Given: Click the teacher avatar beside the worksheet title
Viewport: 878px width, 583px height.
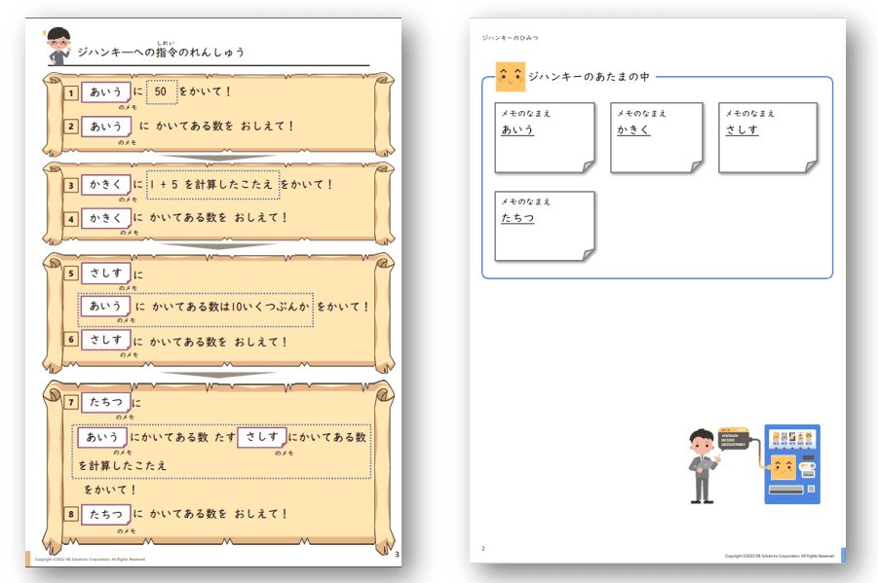Looking at the screenshot, I should (58, 46).
